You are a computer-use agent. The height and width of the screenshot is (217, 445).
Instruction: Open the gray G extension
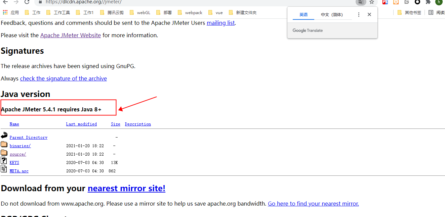click(x=406, y=2)
